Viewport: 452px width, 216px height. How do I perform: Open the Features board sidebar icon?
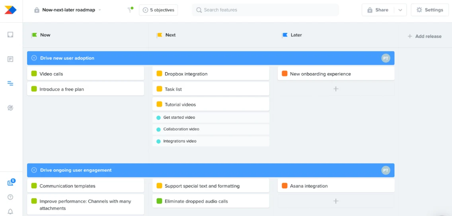(x=10, y=59)
